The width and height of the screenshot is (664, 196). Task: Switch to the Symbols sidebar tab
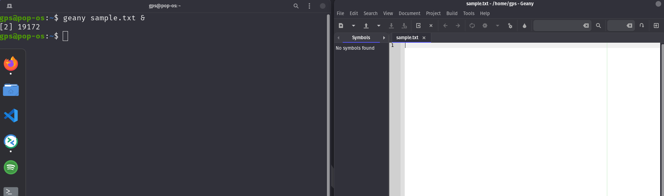361,37
